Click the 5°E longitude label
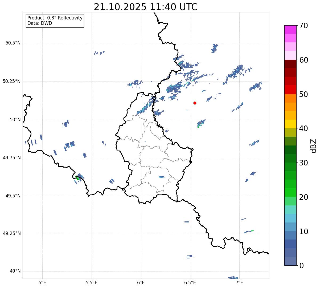Screen dimensions: 320x288 click(42, 282)
